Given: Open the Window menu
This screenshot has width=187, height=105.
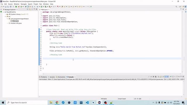Looking at the screenshot, I should (46, 4).
